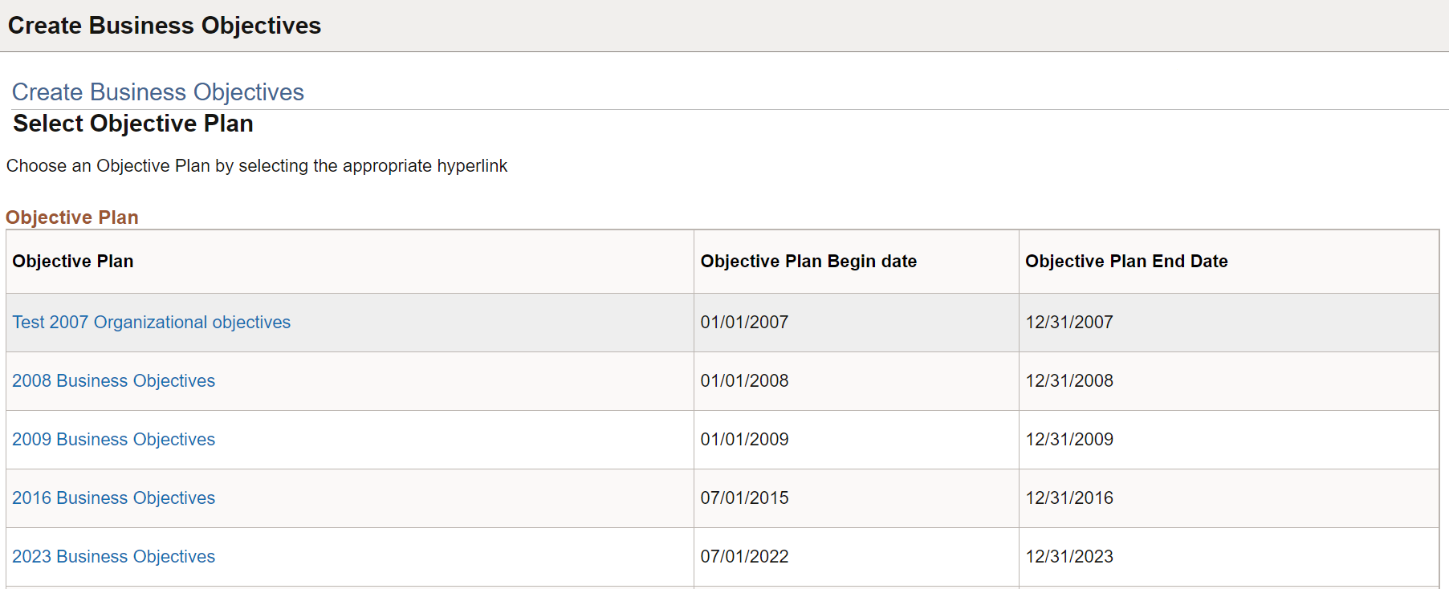
Task: Select the 12/31/2008 end date cell
Action: (1069, 381)
